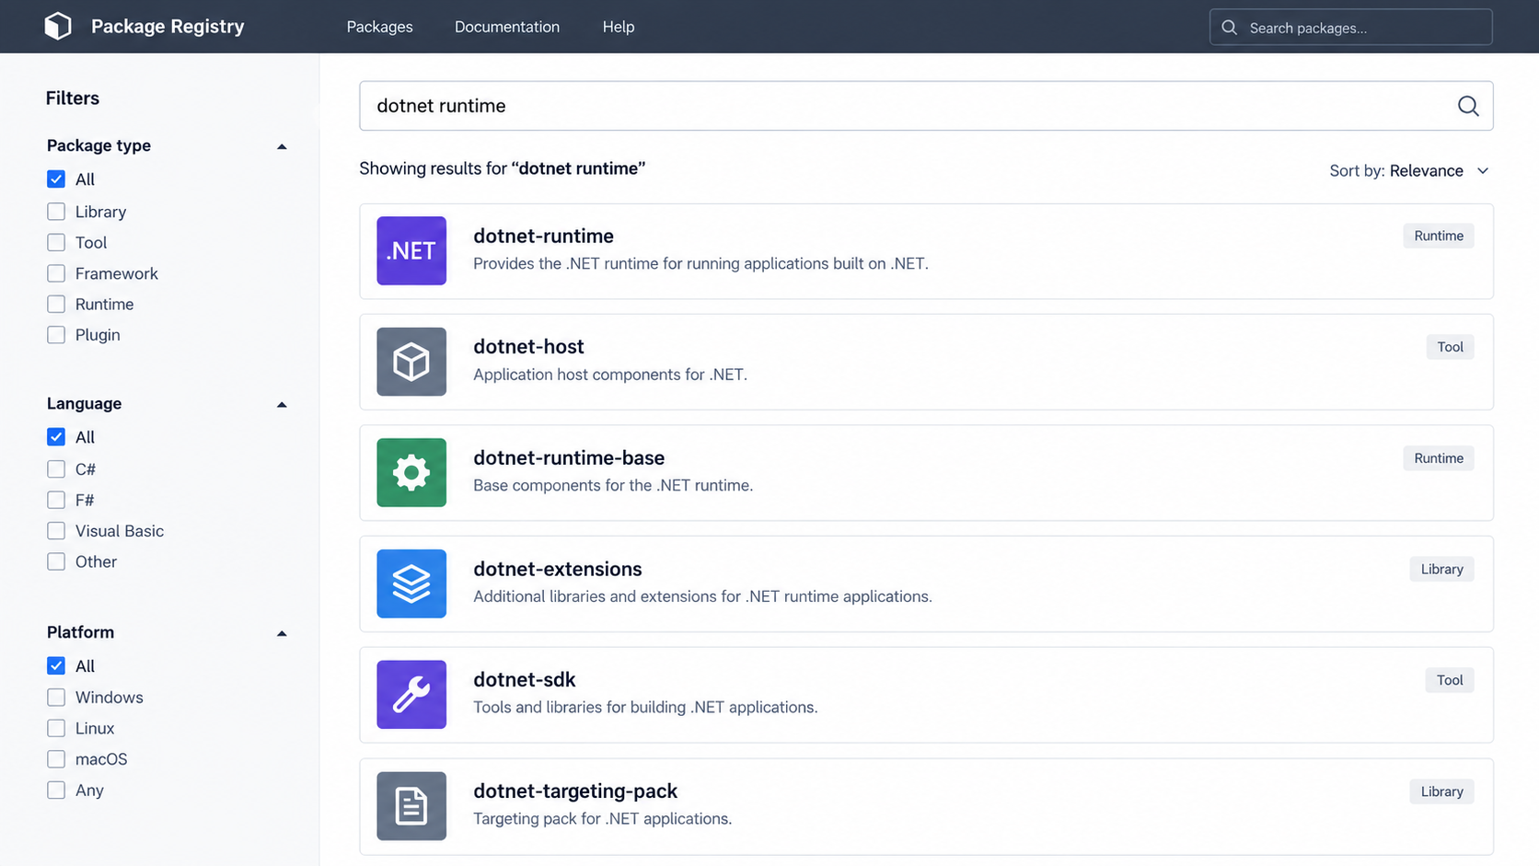This screenshot has width=1539, height=866.
Task: Click the Runtime tag on dotnet-runtime
Action: [x=1439, y=236]
